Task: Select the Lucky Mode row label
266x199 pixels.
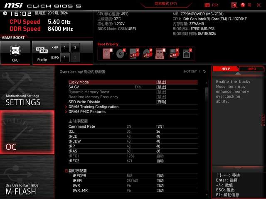Action: [79, 82]
